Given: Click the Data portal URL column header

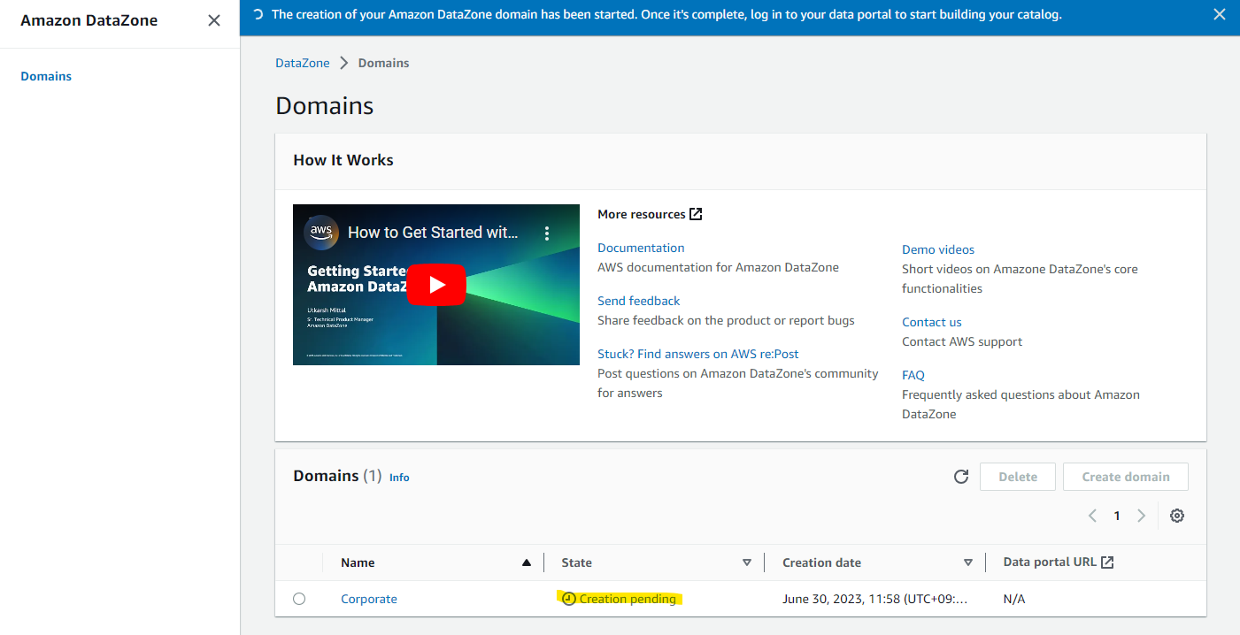Looking at the screenshot, I should (1059, 562).
